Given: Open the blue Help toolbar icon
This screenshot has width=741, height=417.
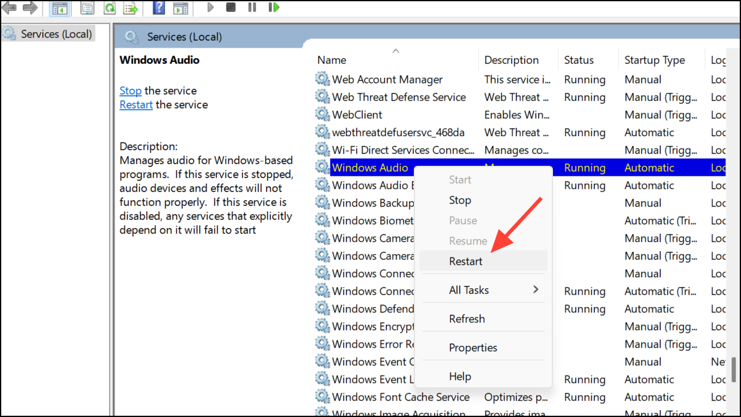Looking at the screenshot, I should pyautogui.click(x=159, y=7).
